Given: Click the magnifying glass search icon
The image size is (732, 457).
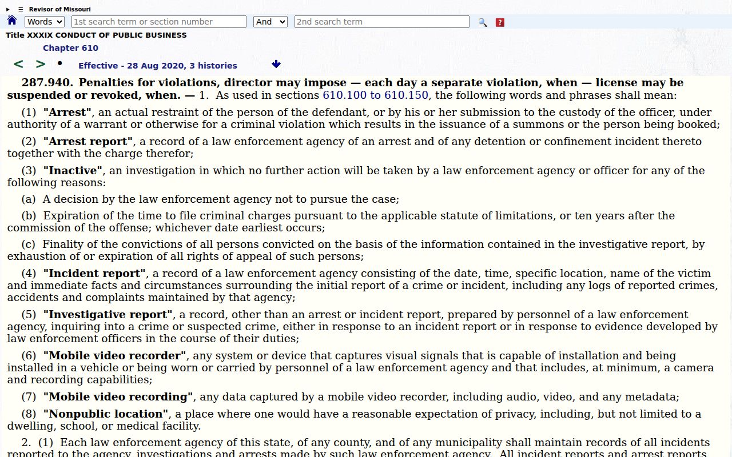Looking at the screenshot, I should coord(483,22).
